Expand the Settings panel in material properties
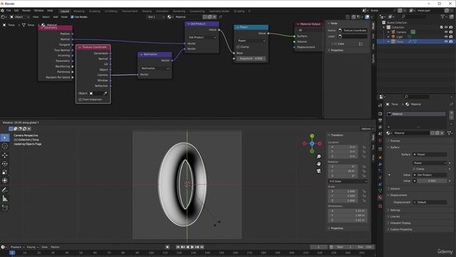The image size is (456, 257). pyautogui.click(x=395, y=210)
